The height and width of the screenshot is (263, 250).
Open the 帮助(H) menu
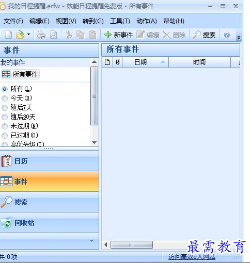point(174,21)
